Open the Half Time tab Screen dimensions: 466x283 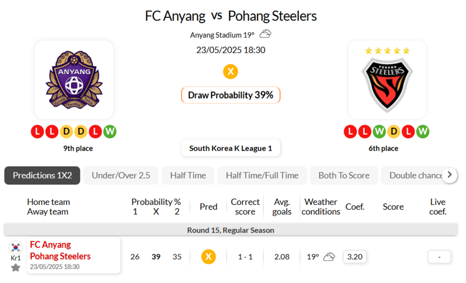point(188,176)
